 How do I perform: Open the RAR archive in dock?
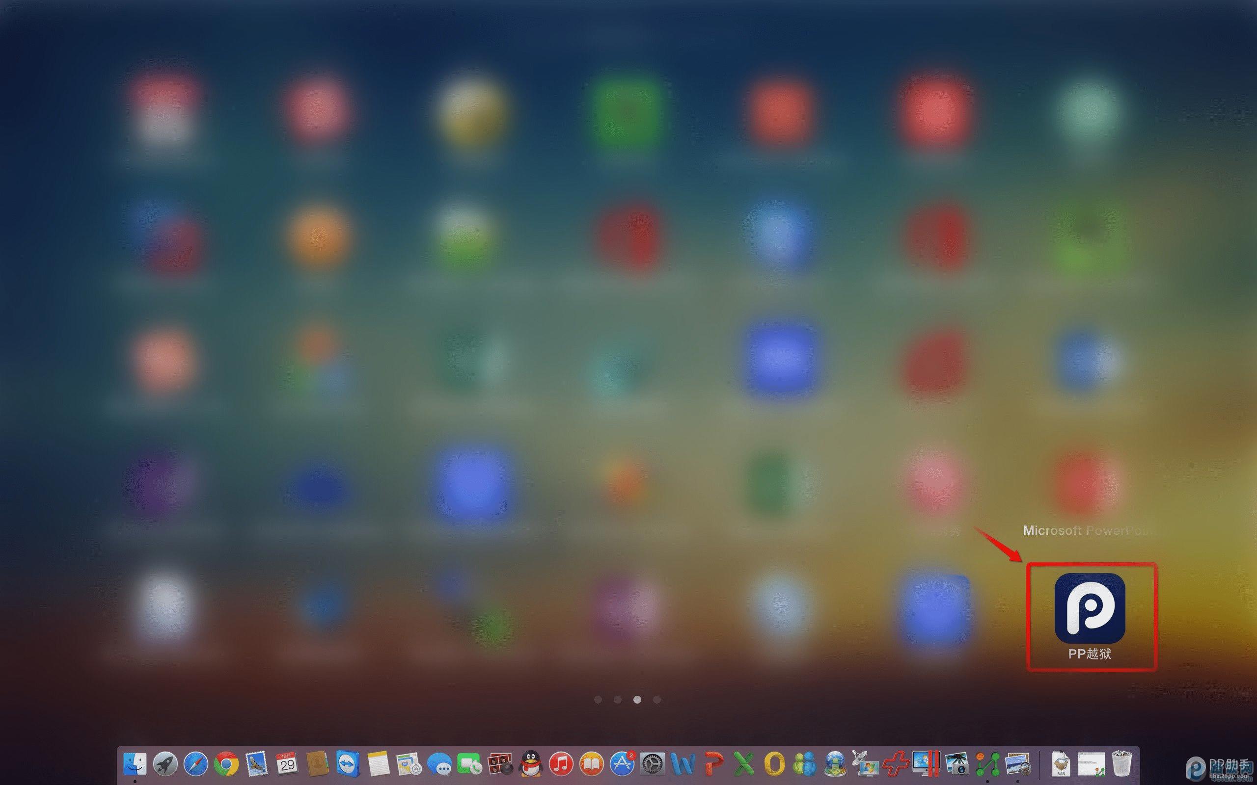(1061, 764)
